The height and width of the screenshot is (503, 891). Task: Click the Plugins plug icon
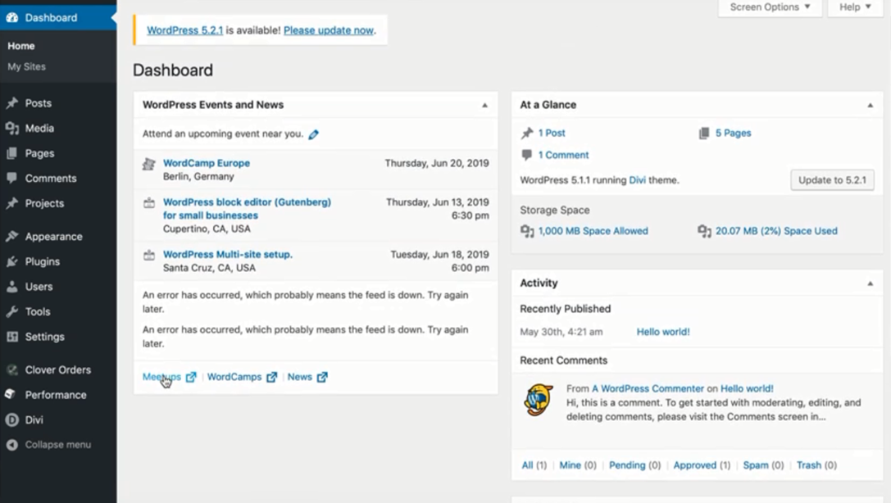[12, 261]
